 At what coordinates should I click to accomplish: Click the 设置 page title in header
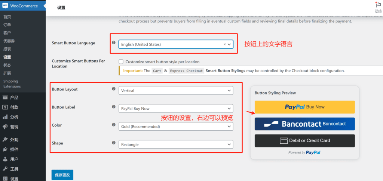(61, 7)
